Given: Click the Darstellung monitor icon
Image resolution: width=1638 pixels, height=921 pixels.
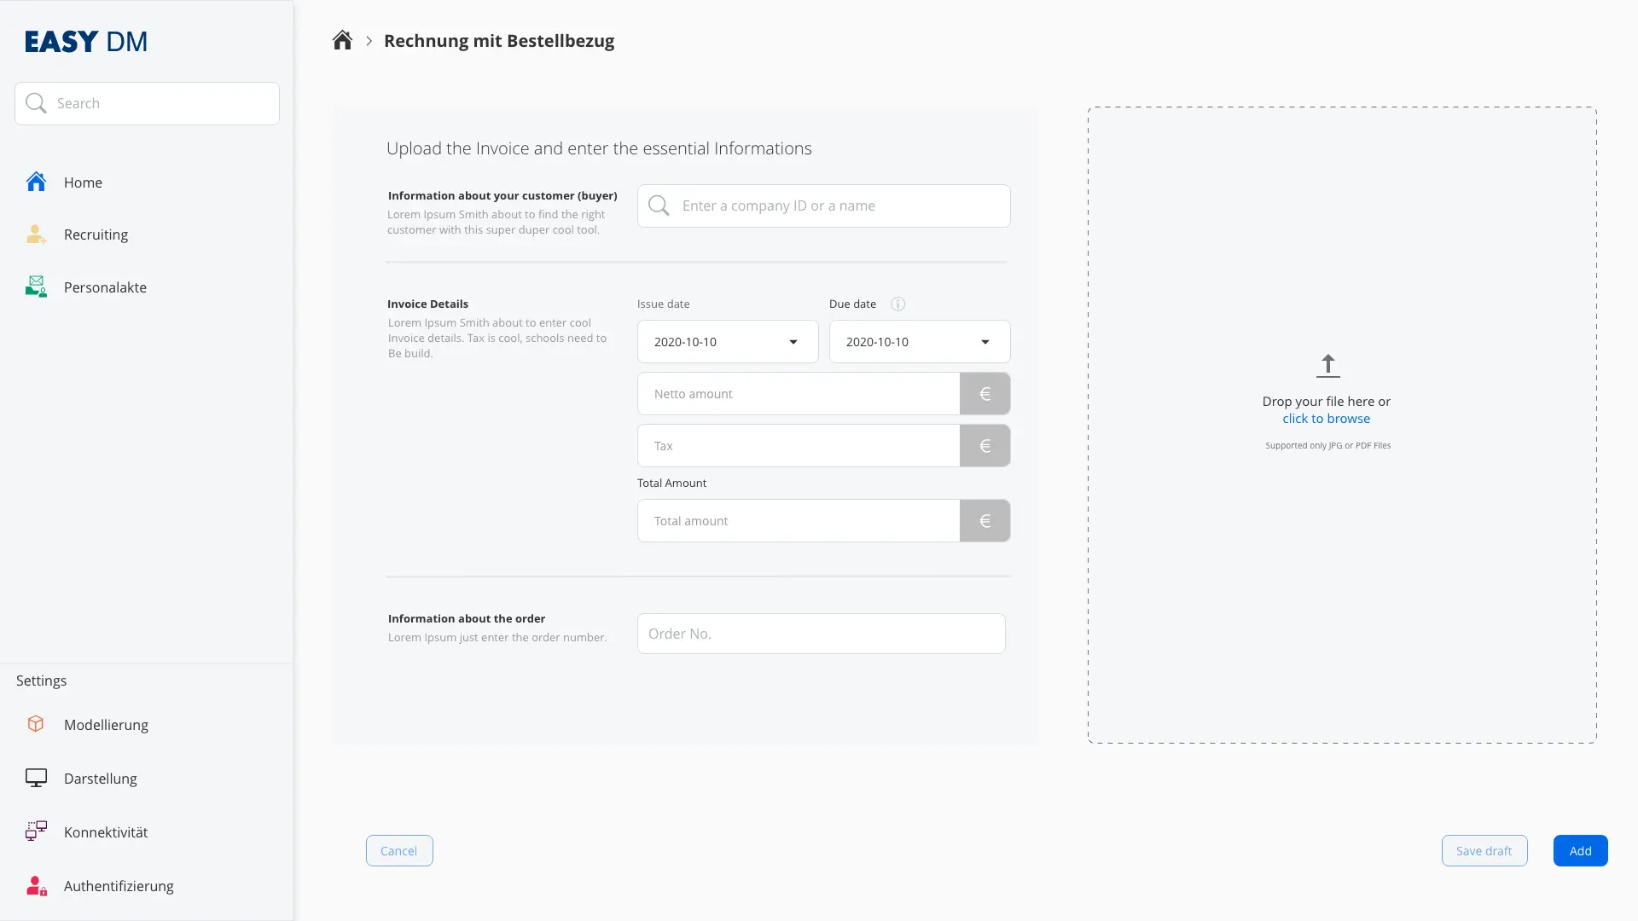Looking at the screenshot, I should pyautogui.click(x=35, y=778).
